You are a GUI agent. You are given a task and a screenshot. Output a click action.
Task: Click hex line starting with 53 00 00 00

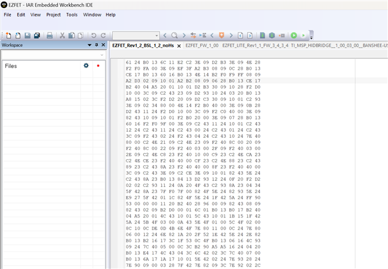point(193,204)
